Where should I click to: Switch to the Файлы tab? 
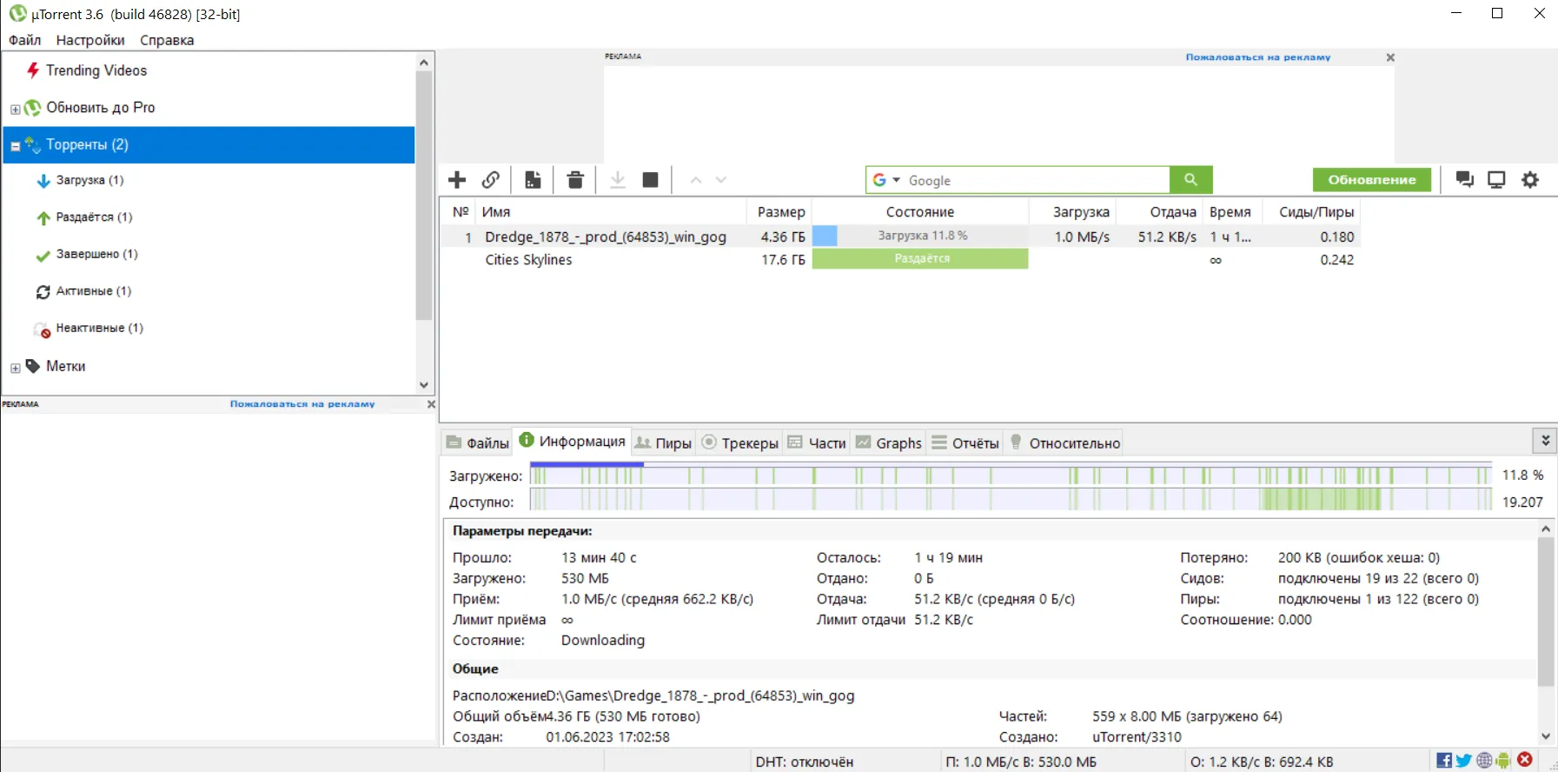(477, 443)
